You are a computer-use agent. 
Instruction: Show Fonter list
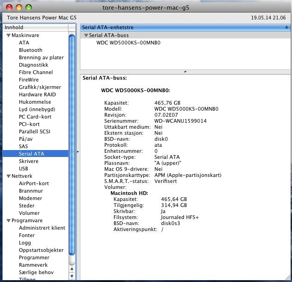(27, 235)
